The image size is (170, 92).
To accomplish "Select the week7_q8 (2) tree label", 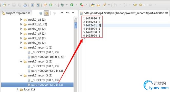I will pyautogui.click(x=37, y=38).
